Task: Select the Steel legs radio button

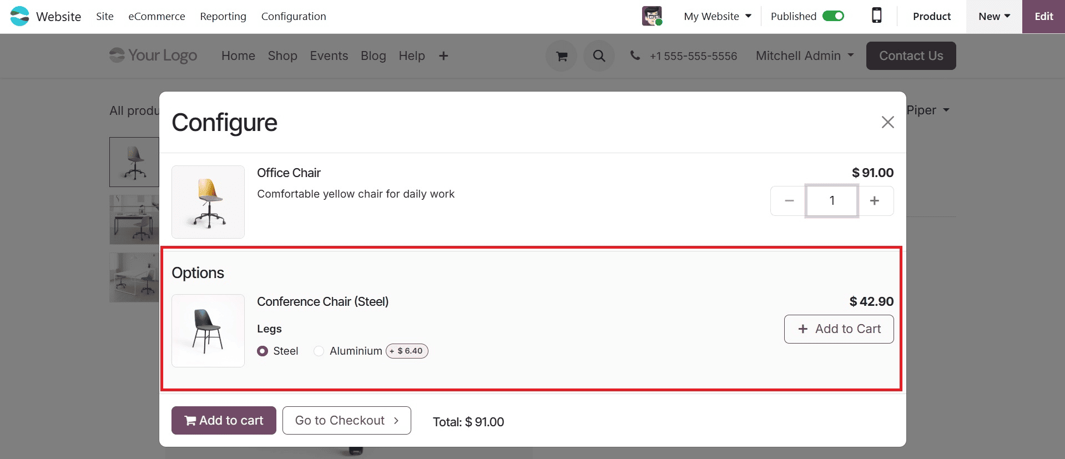Action: 263,351
